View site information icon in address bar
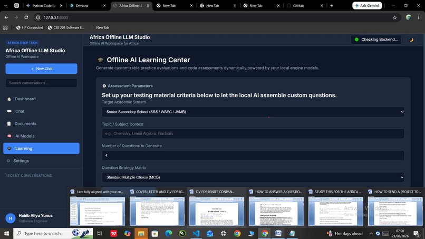The image size is (425, 239). tap(38, 17)
